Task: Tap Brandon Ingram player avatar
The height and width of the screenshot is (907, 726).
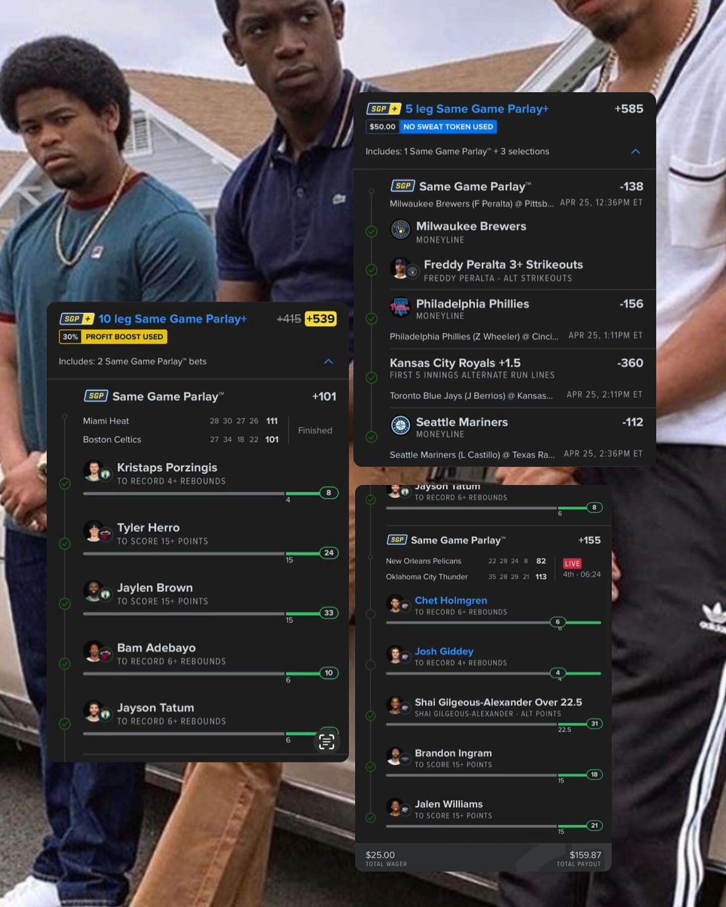Action: coord(394,756)
